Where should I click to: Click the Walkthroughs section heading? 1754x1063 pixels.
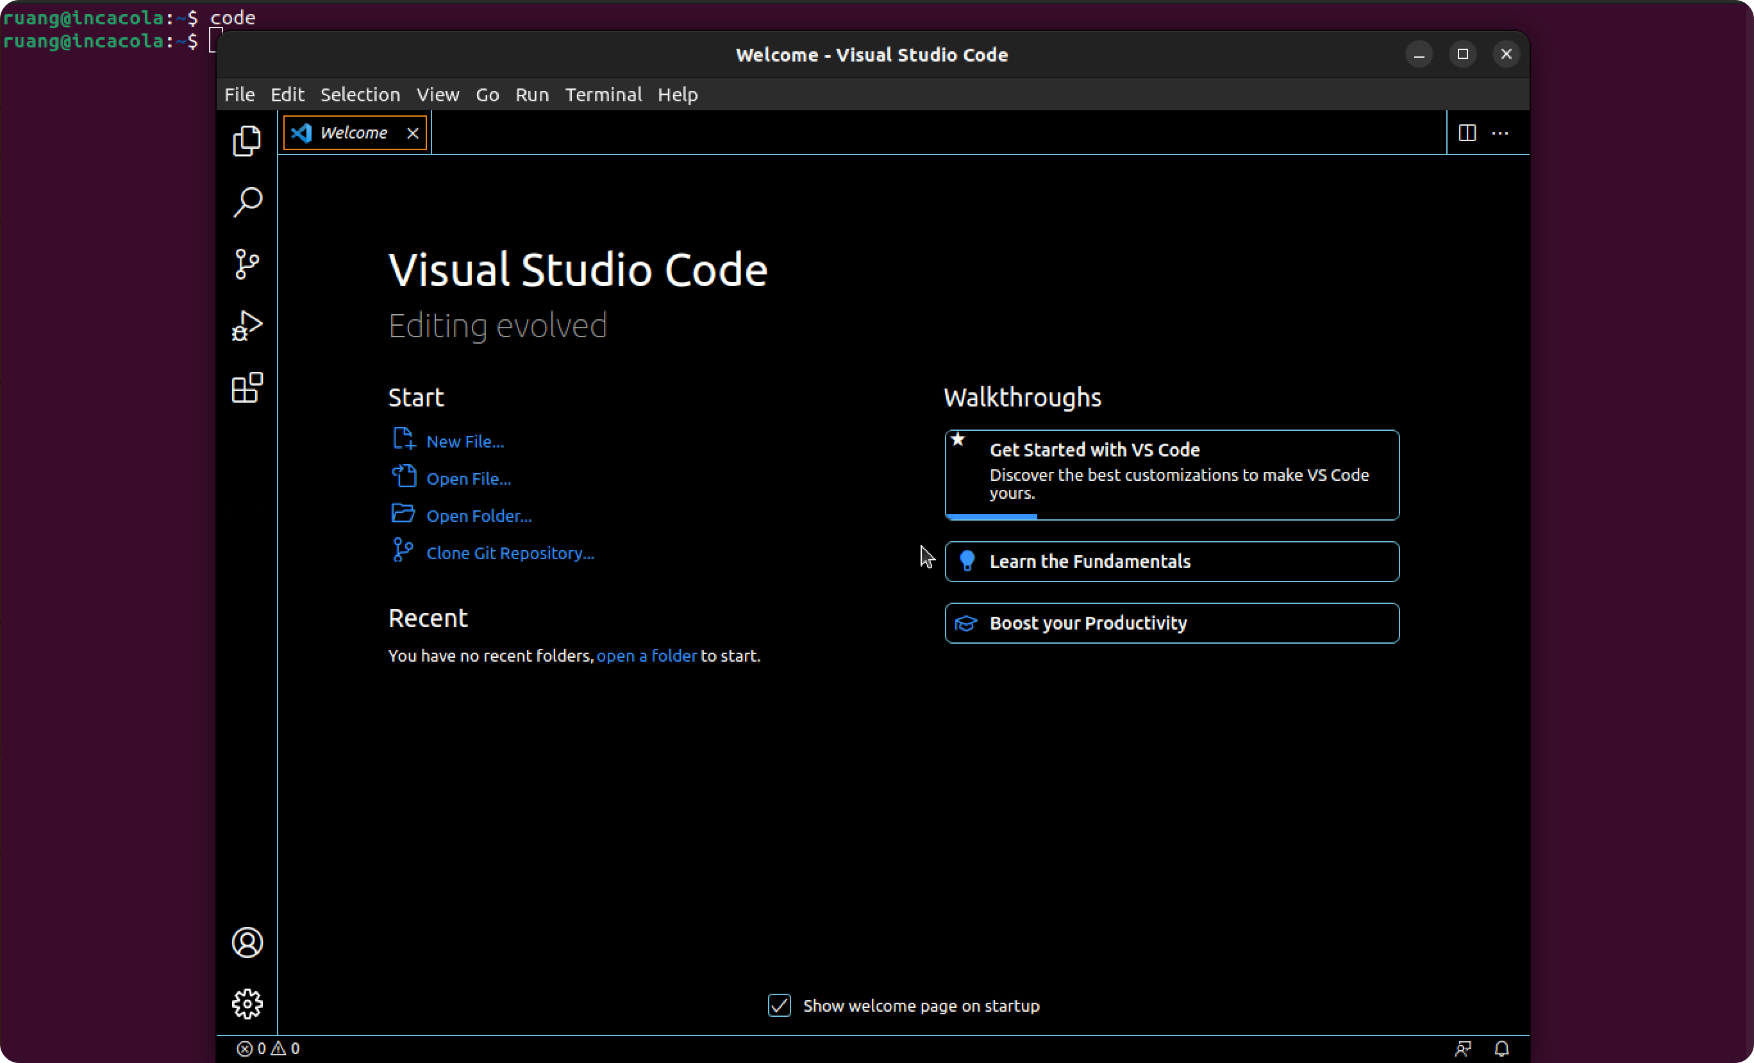(1023, 398)
